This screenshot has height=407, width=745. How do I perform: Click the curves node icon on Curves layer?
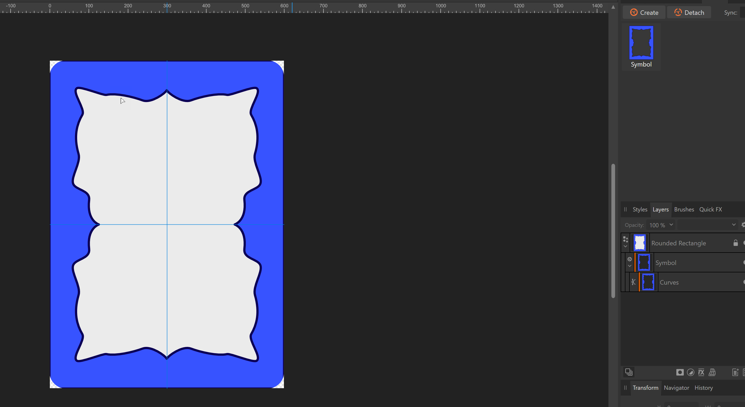click(633, 282)
